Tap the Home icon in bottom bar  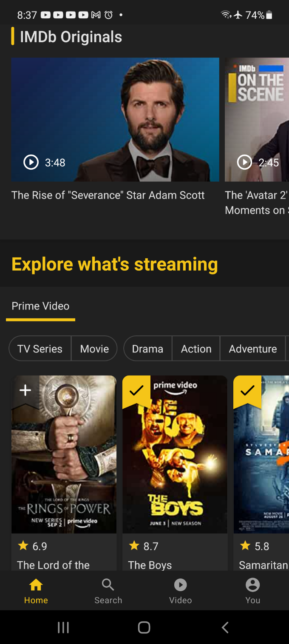[x=36, y=585]
